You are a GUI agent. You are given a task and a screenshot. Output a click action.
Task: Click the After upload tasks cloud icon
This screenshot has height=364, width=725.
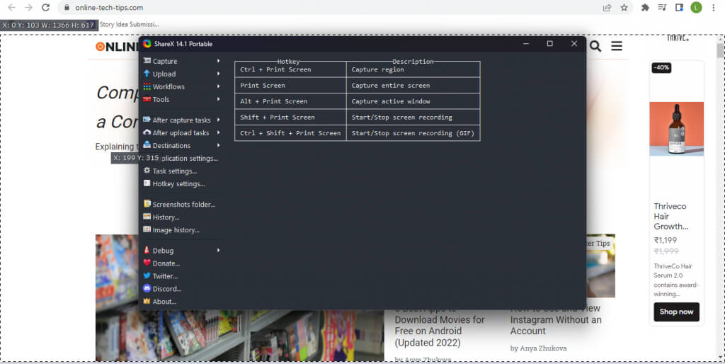[x=147, y=132]
